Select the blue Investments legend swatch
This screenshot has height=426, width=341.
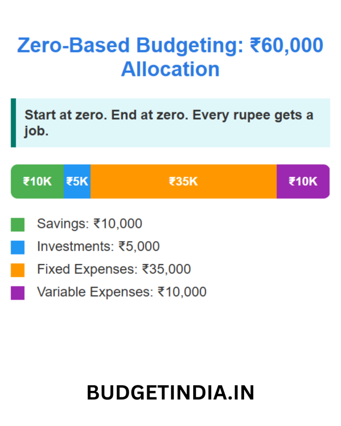click(17, 247)
